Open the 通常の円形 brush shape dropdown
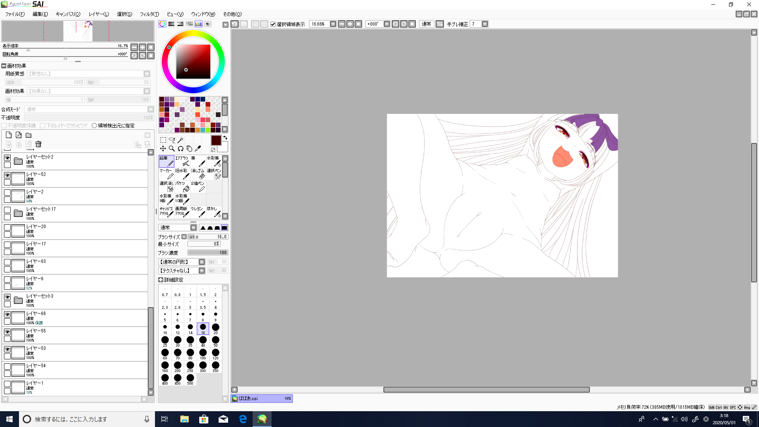 [x=202, y=262]
